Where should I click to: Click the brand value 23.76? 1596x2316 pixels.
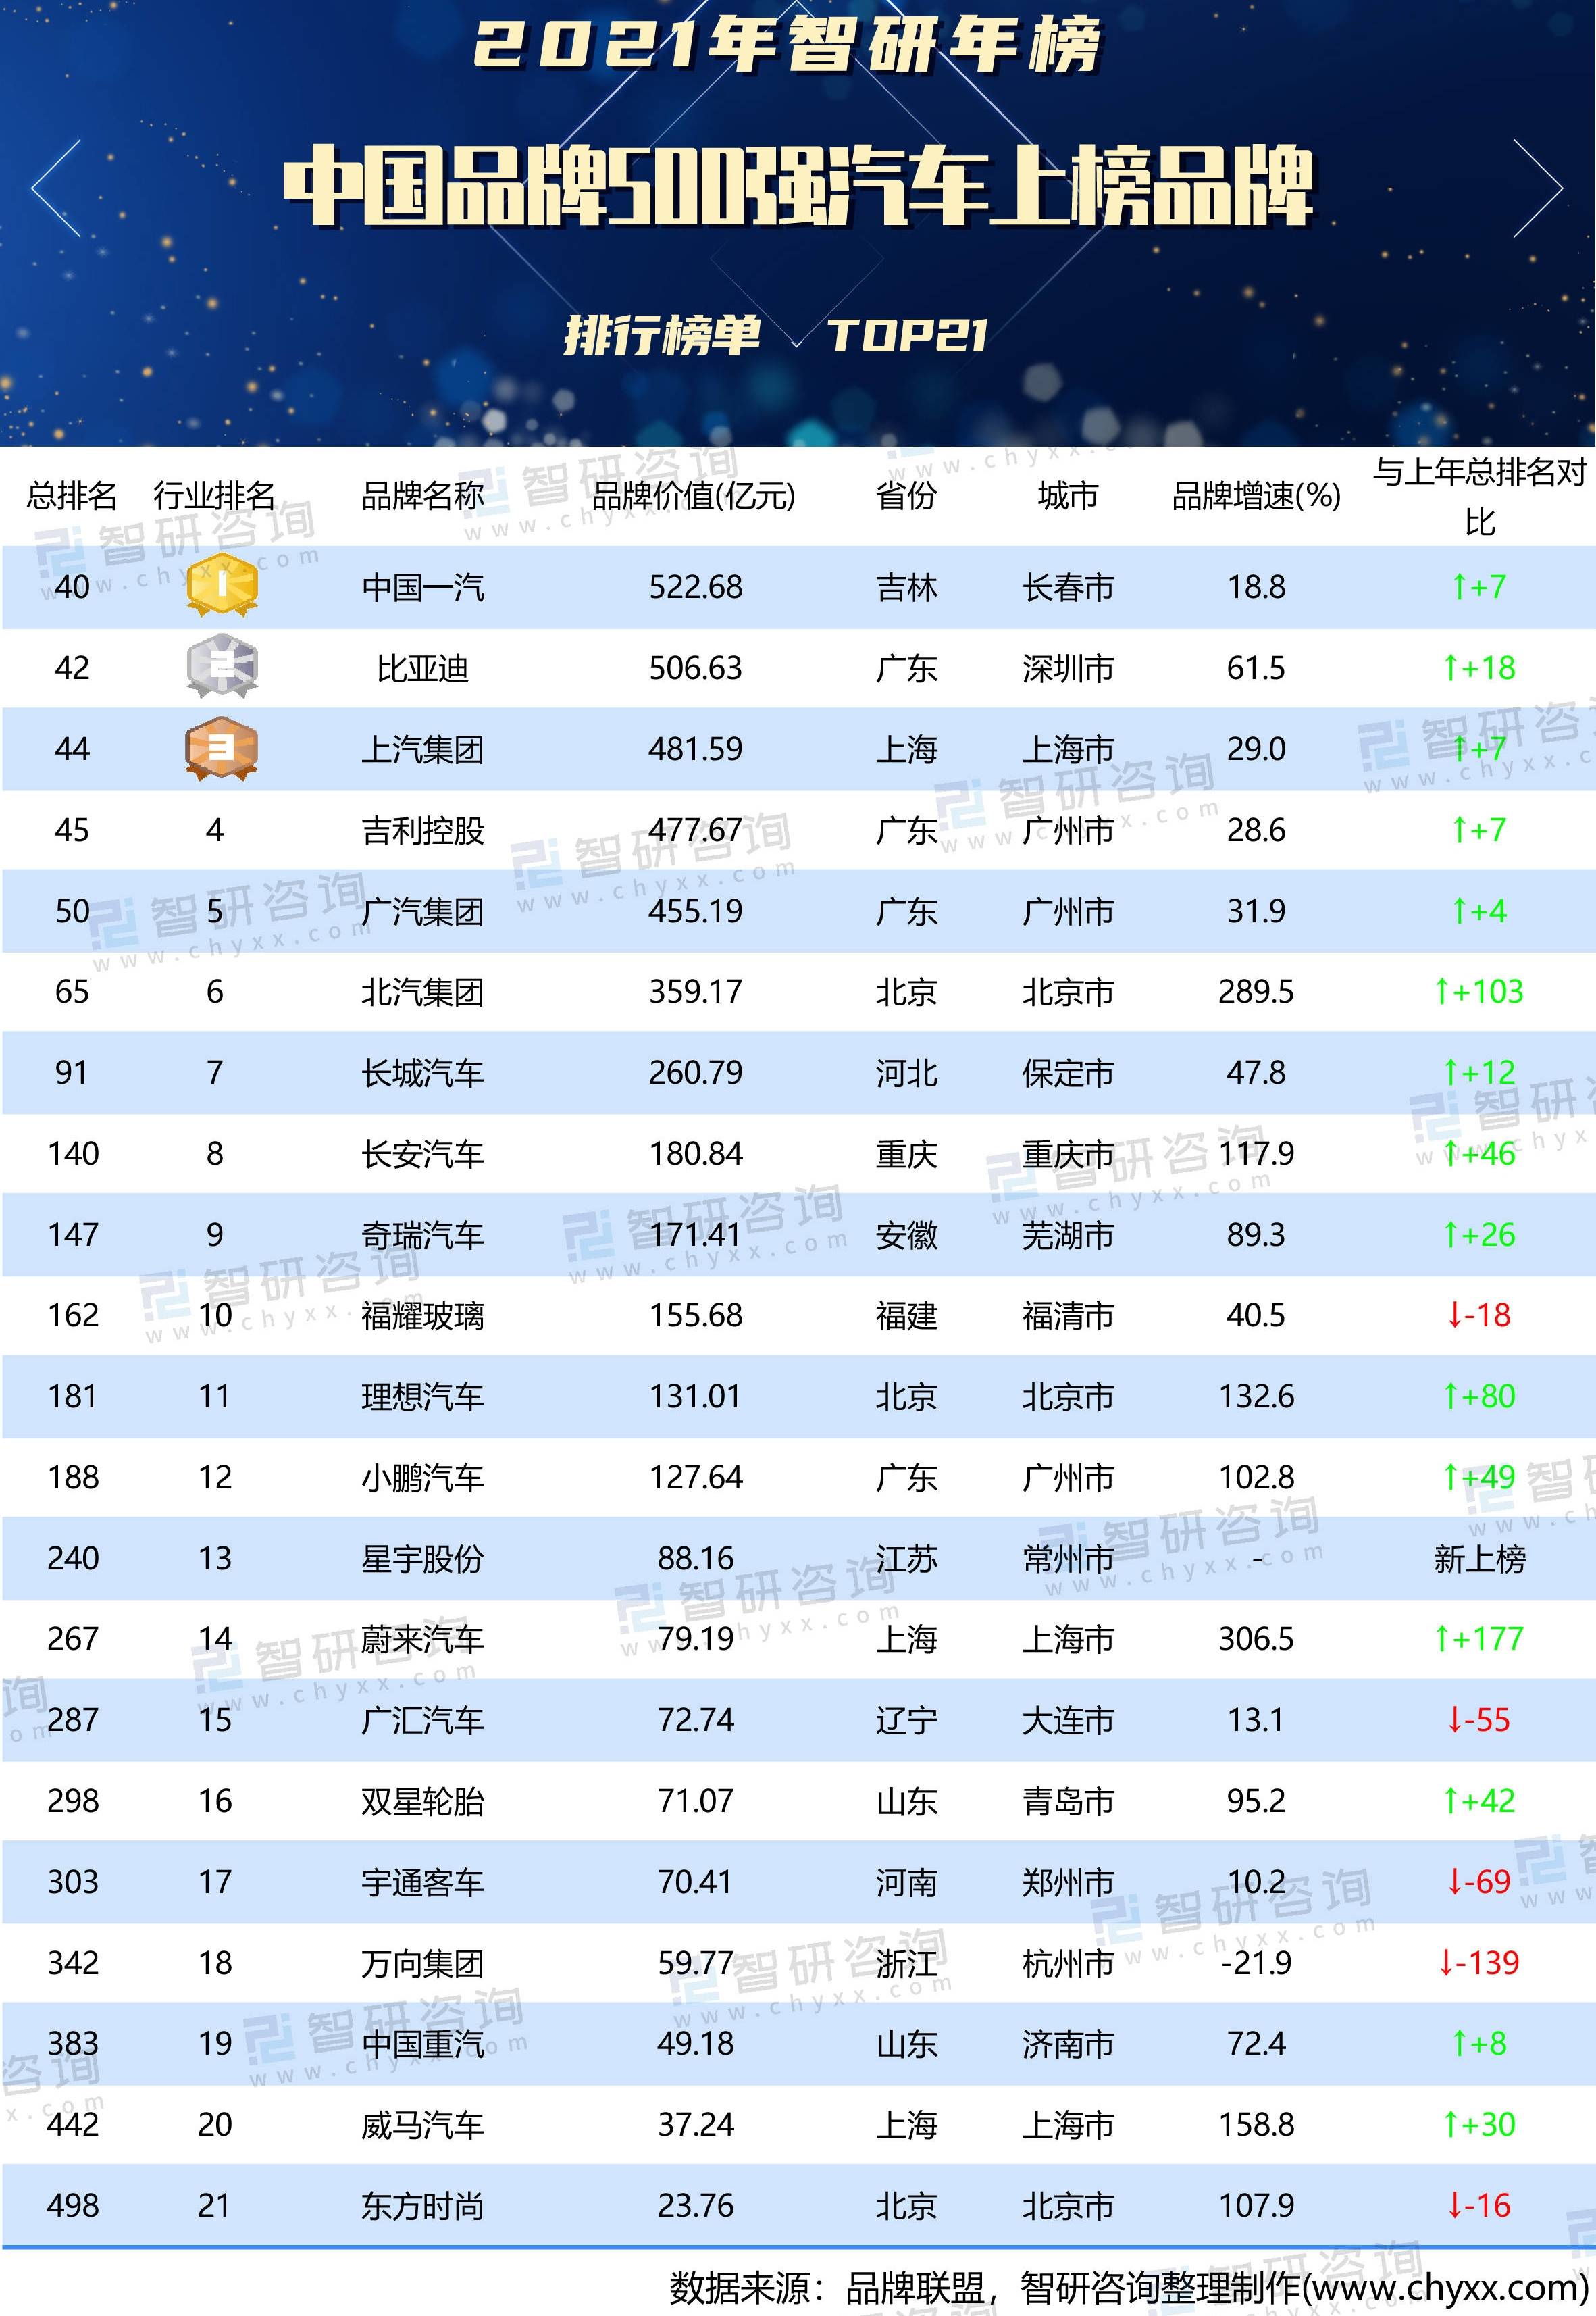tap(695, 2205)
